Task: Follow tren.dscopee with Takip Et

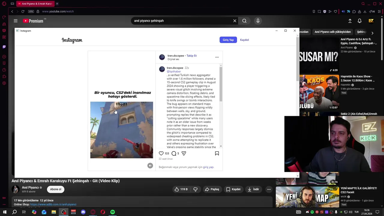Action: pyautogui.click(x=191, y=55)
